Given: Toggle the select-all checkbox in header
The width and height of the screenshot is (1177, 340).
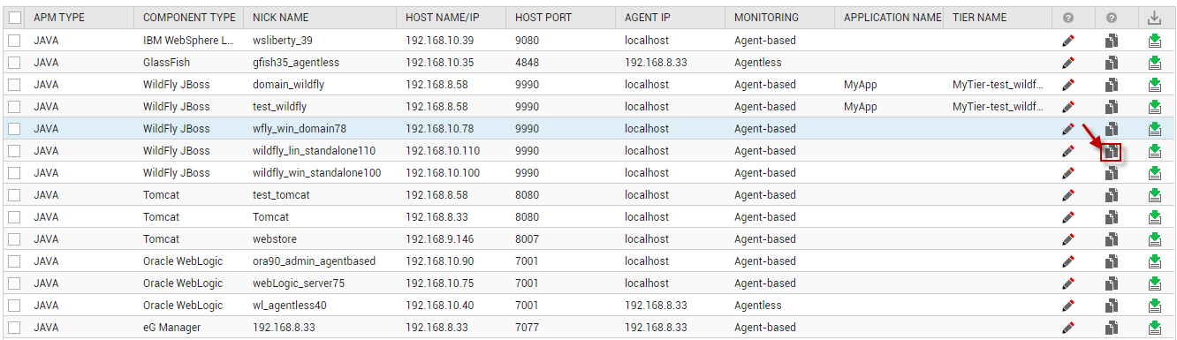Looking at the screenshot, I should 14,18.
